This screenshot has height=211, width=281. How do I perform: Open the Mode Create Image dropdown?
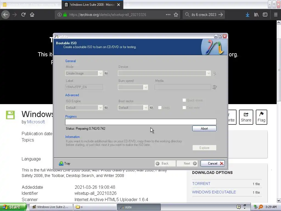point(84,73)
